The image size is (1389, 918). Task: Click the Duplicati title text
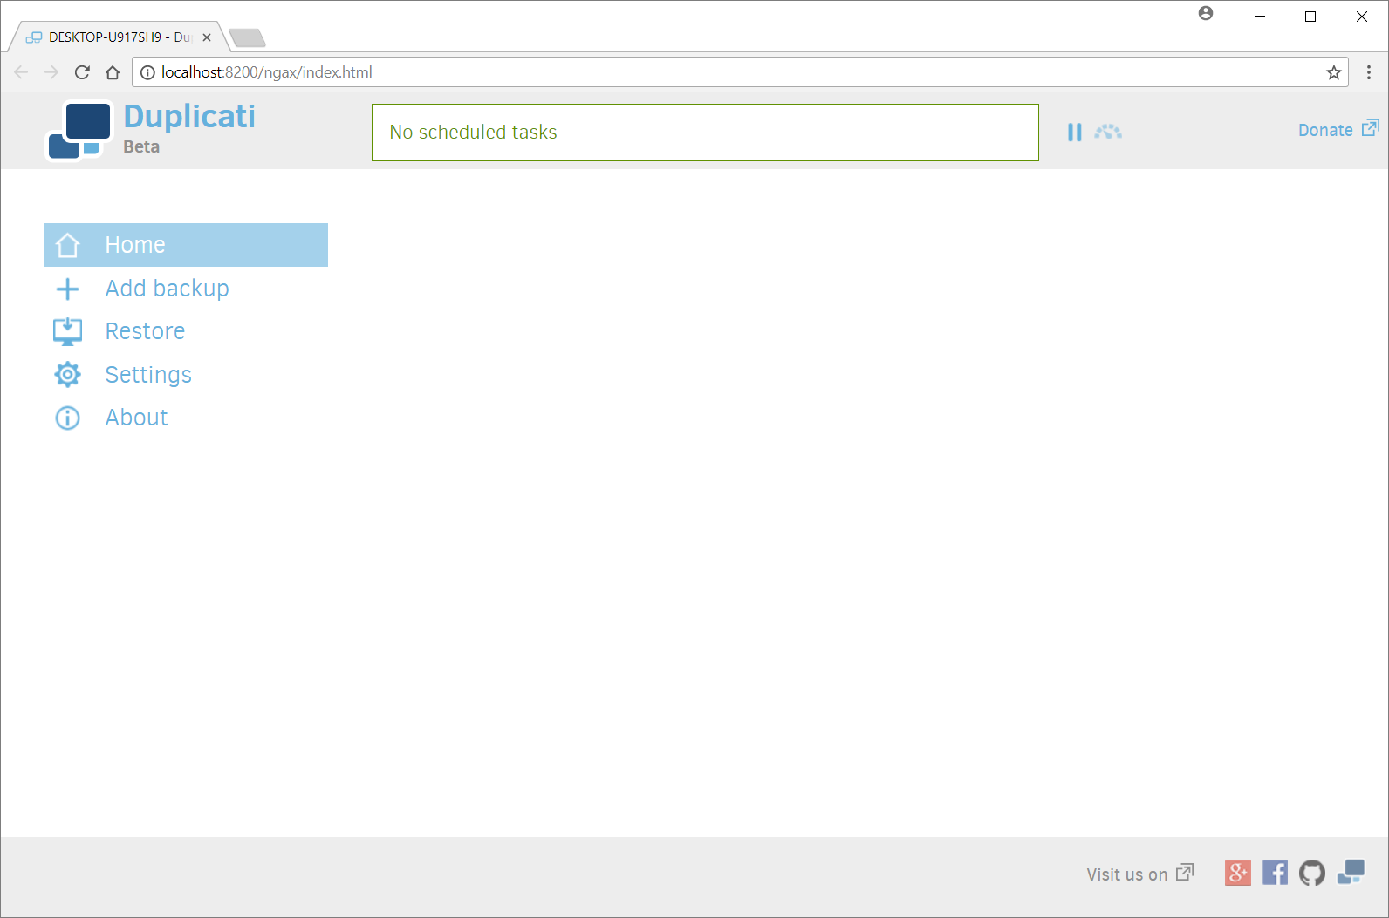click(189, 116)
